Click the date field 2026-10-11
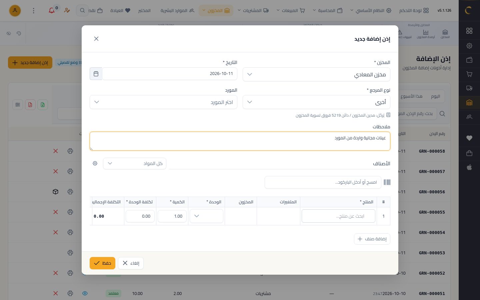Image resolution: width=480 pixels, height=300 pixels. point(170,74)
